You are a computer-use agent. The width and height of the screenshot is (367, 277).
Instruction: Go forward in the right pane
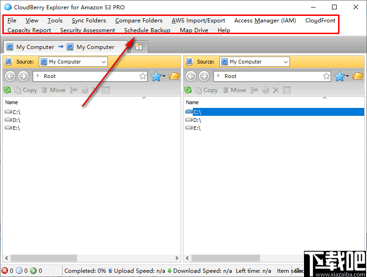tap(204, 76)
